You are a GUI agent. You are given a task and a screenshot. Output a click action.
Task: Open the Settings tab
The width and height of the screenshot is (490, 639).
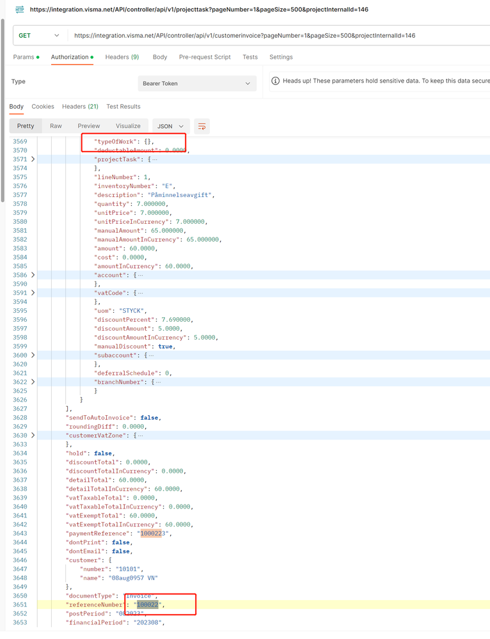pyautogui.click(x=281, y=57)
